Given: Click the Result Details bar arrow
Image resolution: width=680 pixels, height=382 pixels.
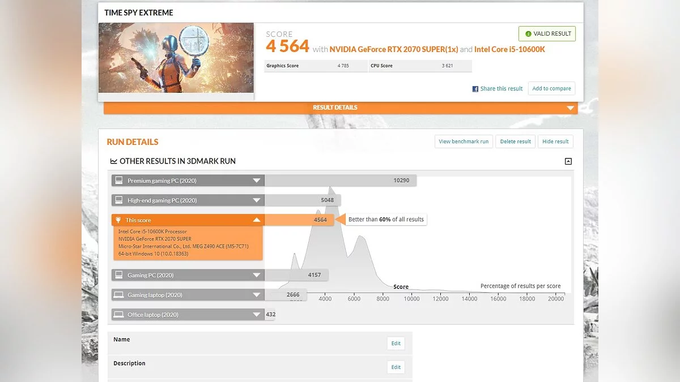Looking at the screenshot, I should coord(570,108).
